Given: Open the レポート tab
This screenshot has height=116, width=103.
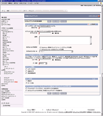Looking at the screenshot, I should 25,11.
